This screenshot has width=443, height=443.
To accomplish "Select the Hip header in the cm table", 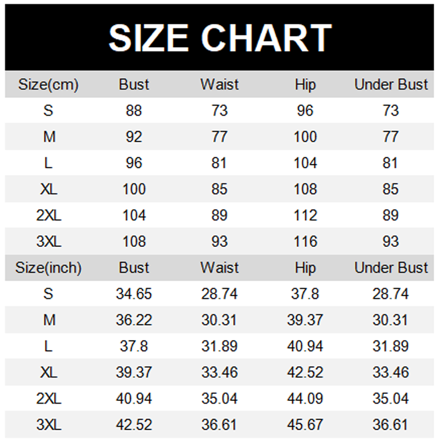I will click(305, 85).
